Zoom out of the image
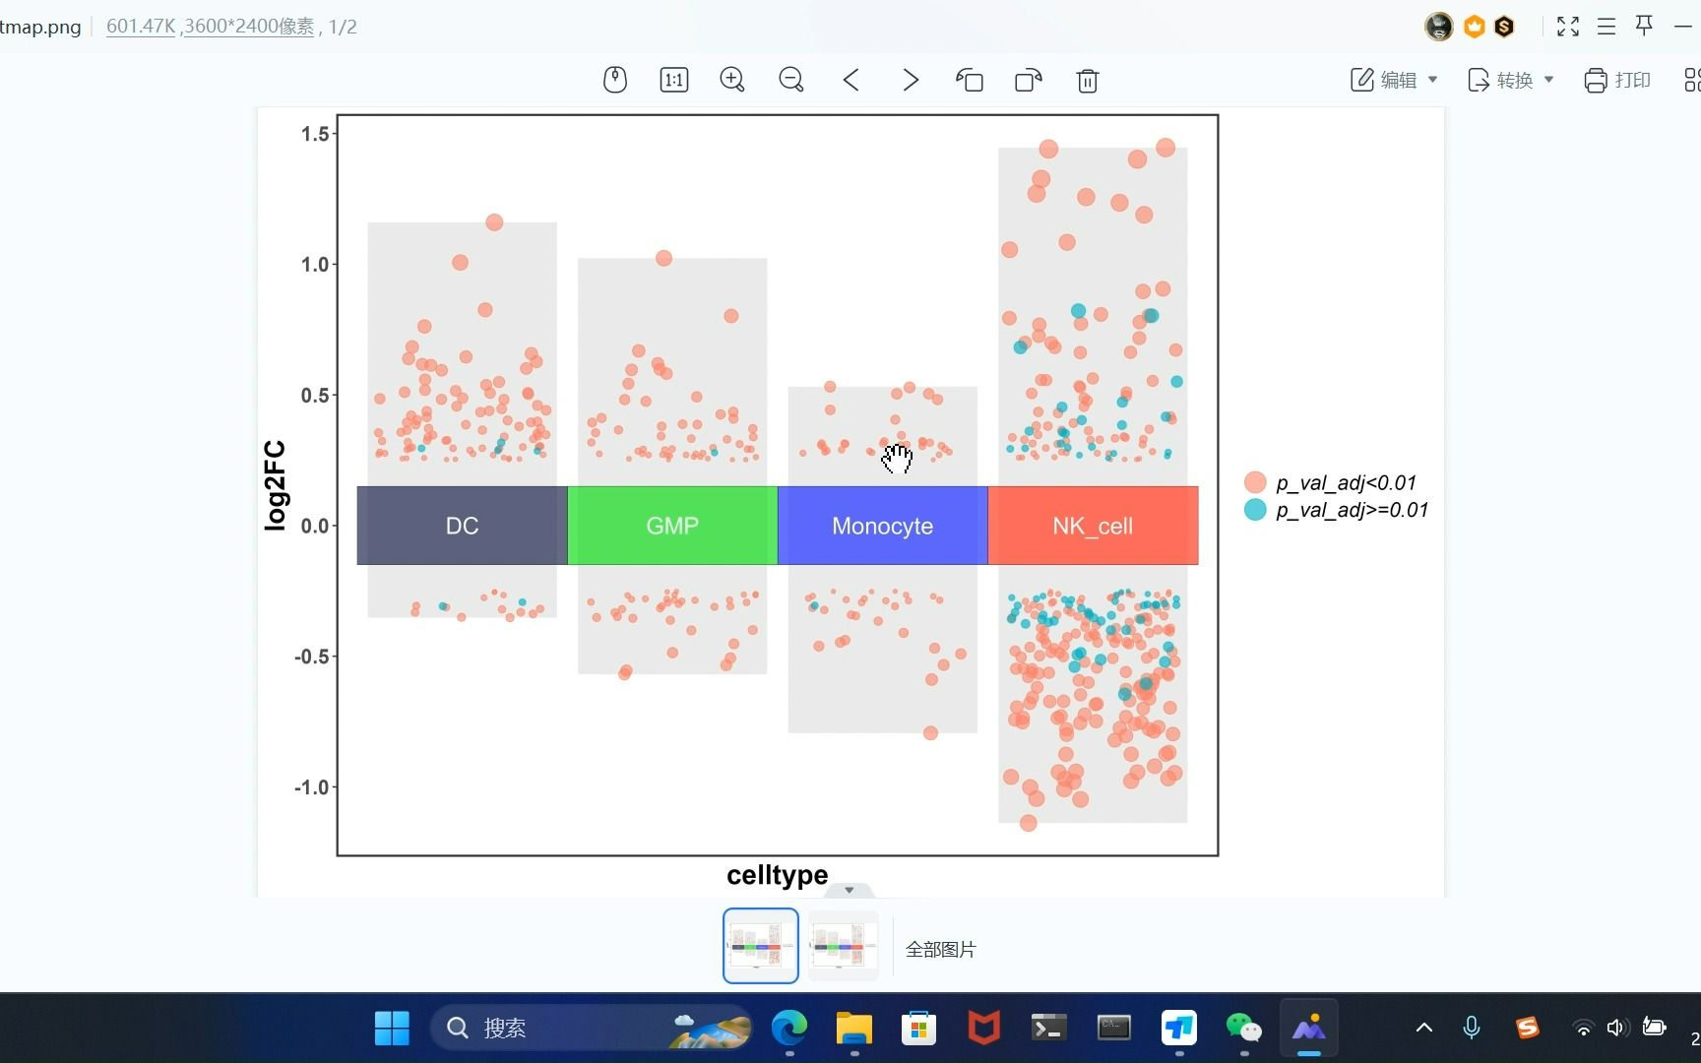 (791, 80)
